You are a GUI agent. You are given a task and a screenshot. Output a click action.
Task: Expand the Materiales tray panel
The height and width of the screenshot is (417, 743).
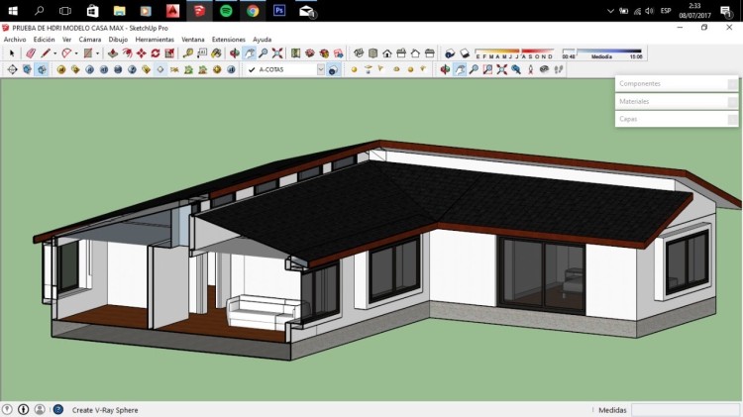[677, 101]
